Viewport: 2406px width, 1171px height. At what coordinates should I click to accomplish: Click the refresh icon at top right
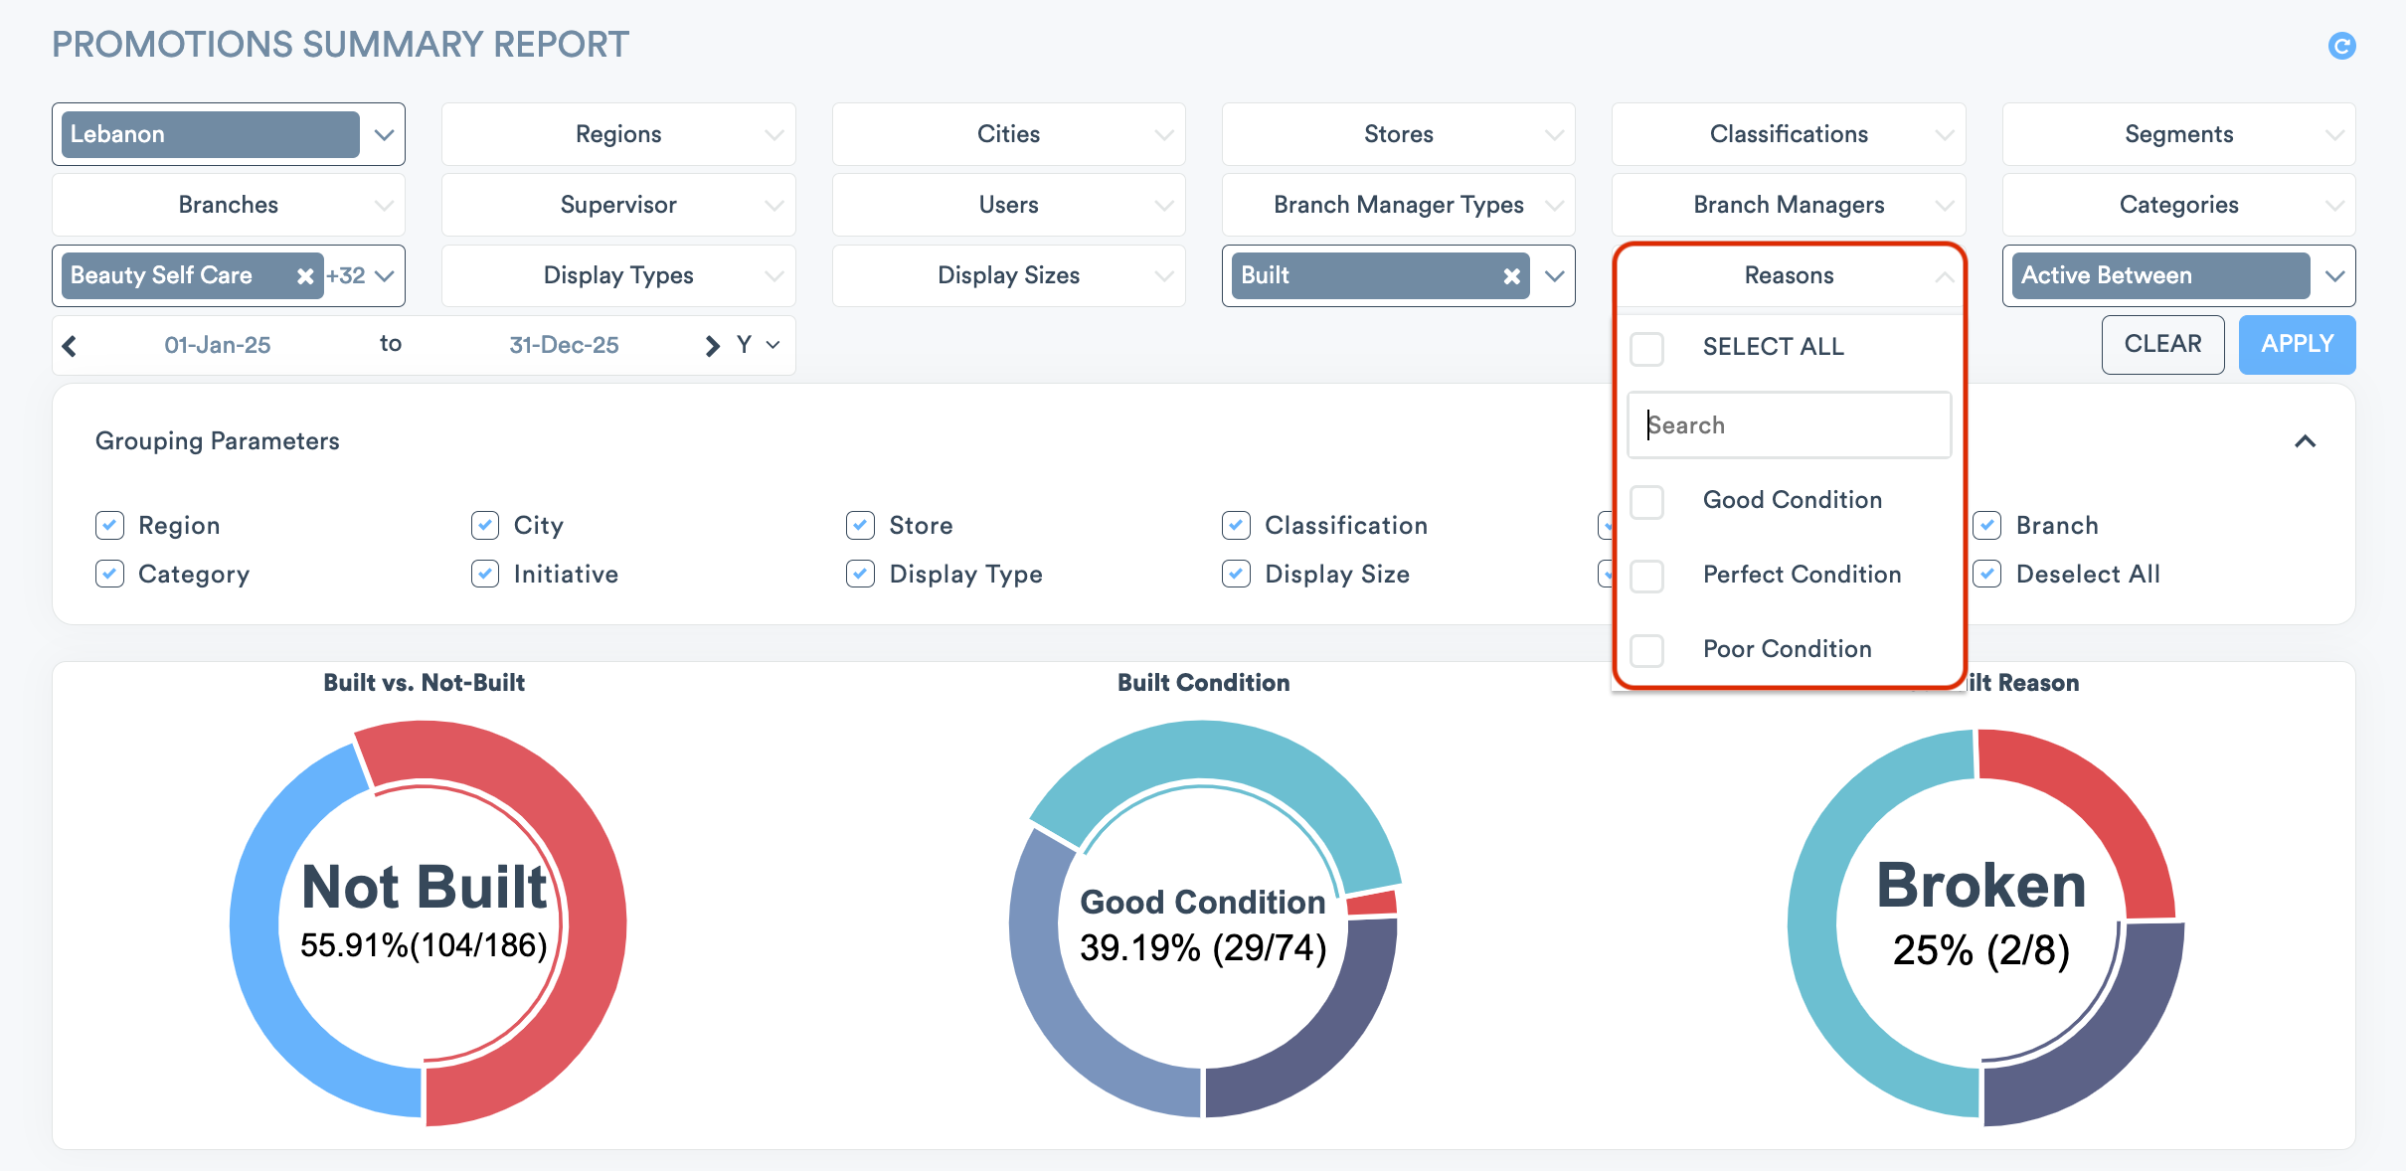pyautogui.click(x=2341, y=46)
